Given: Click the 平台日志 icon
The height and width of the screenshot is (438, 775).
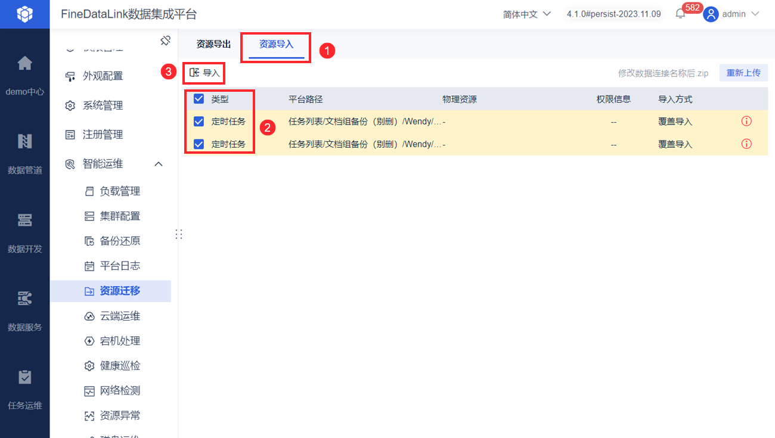Looking at the screenshot, I should (89, 266).
